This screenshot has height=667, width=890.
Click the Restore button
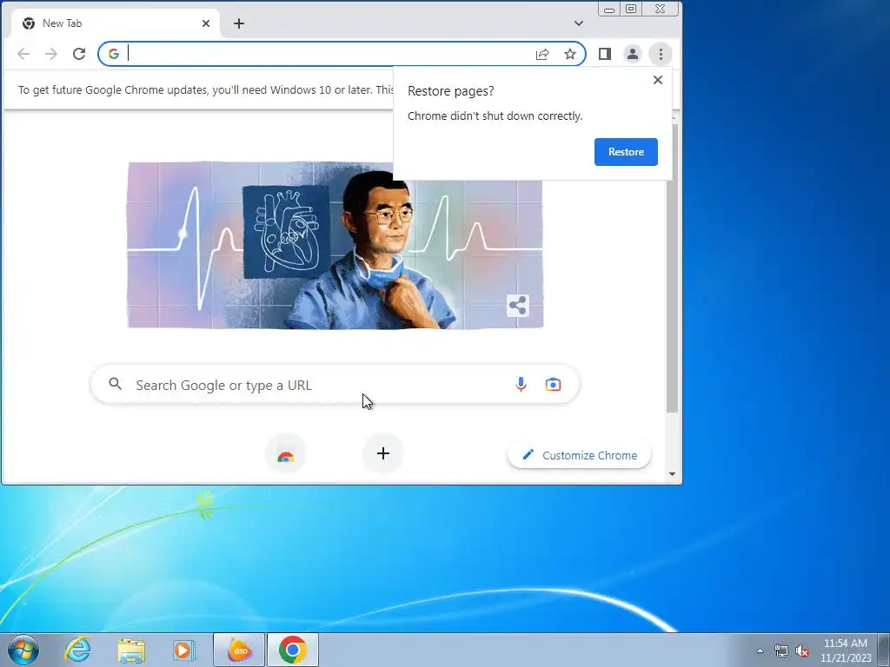[x=626, y=151]
